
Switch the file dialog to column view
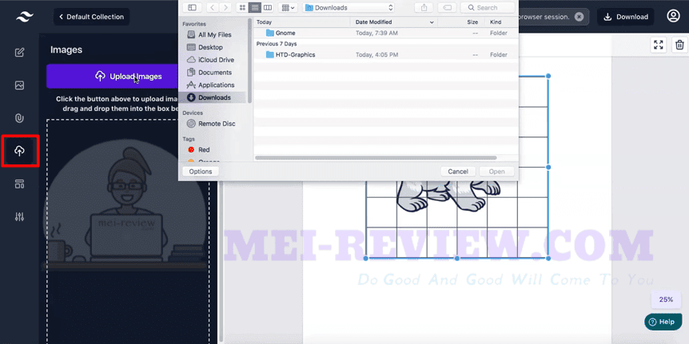click(268, 7)
